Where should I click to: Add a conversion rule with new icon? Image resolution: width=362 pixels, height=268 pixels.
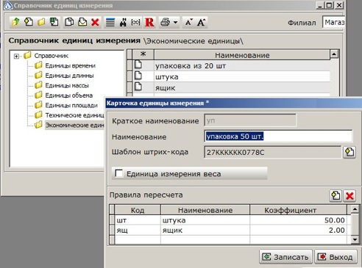(x=336, y=195)
